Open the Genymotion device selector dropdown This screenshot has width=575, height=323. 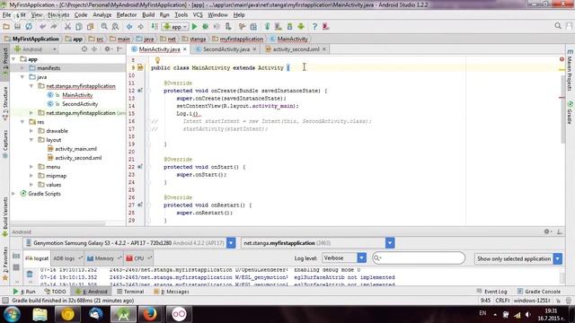(231, 243)
